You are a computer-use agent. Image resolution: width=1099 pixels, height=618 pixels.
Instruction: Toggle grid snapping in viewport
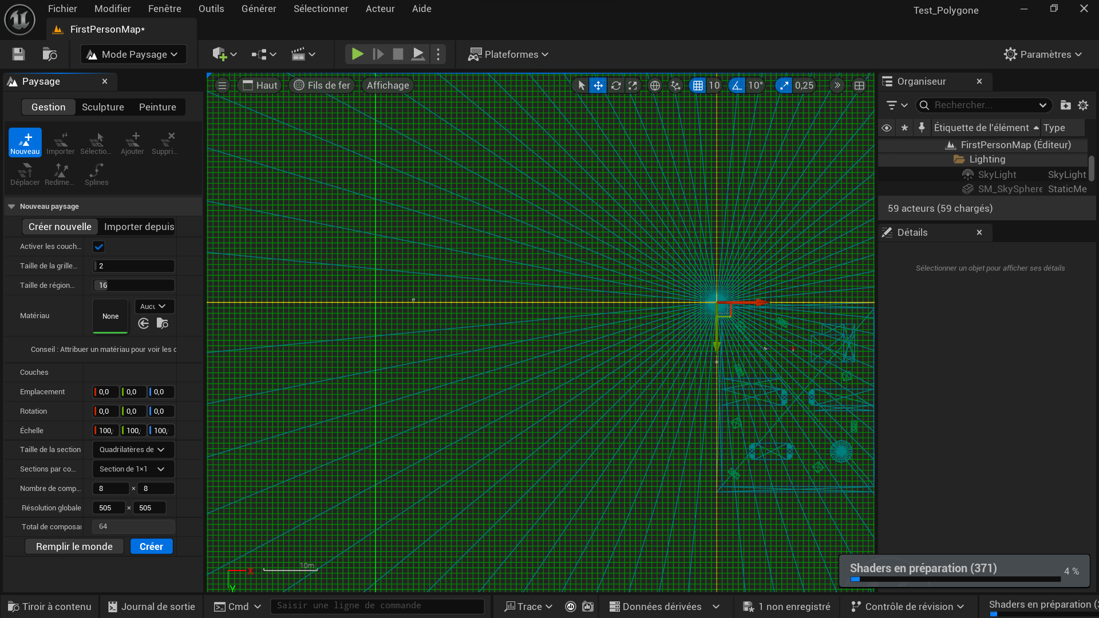tap(698, 85)
